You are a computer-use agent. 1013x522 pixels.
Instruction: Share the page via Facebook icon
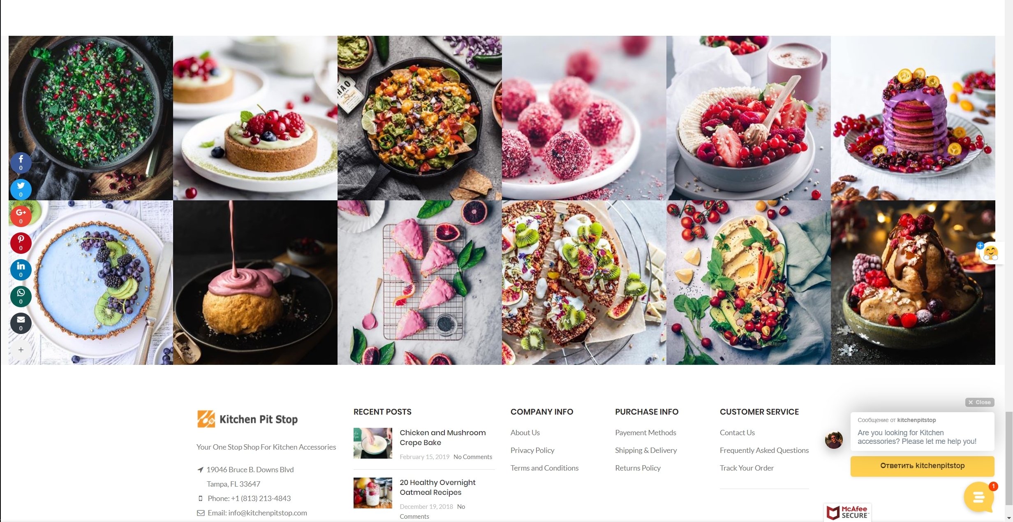point(21,163)
